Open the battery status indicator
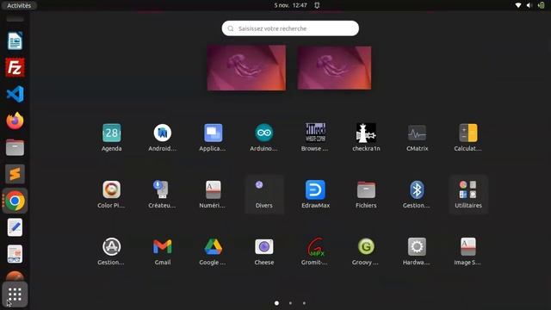This screenshot has width=551, height=310. coord(542,5)
